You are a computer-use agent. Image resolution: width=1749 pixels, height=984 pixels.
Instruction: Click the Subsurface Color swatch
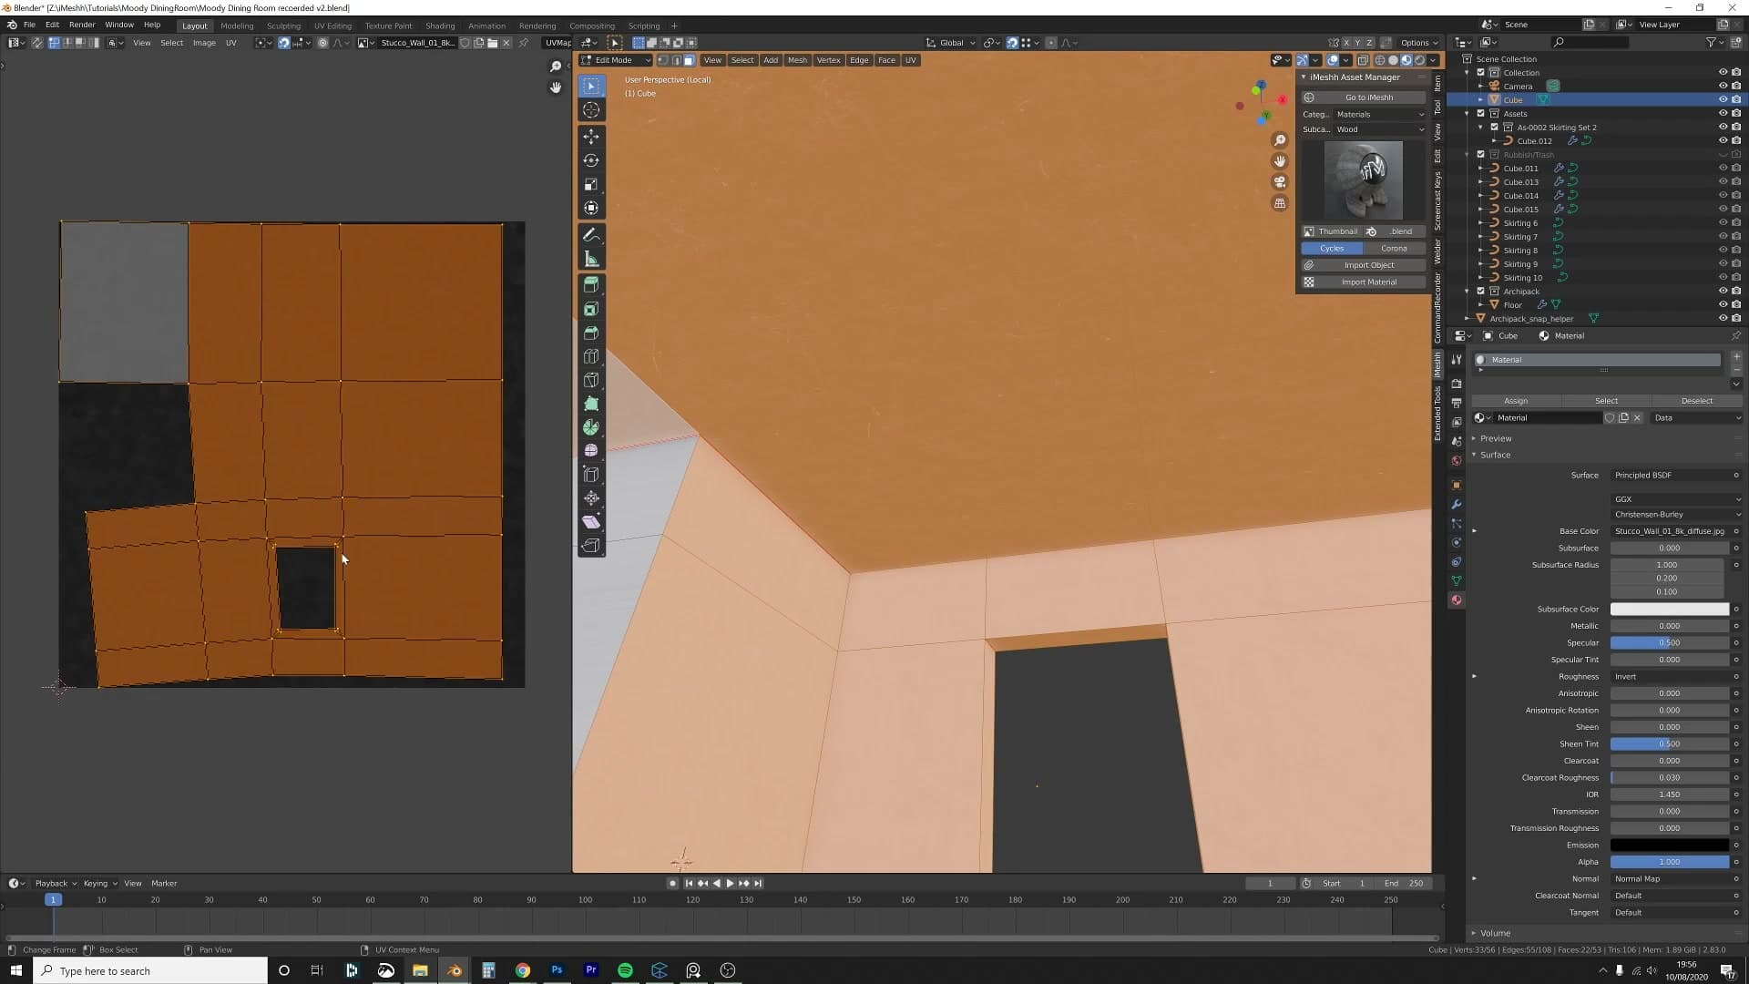1669,609
